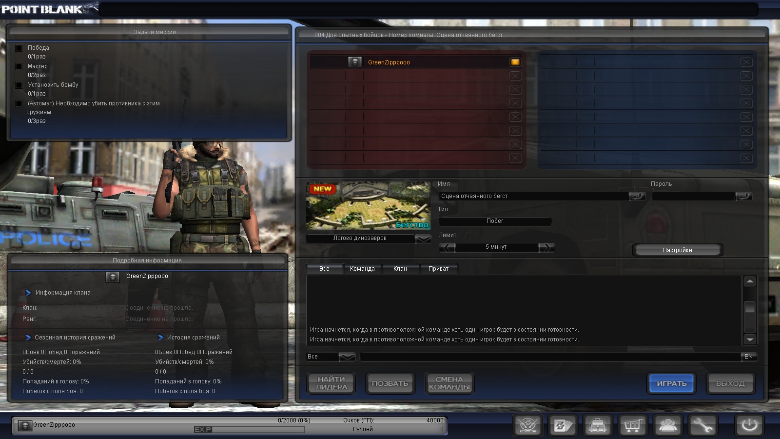Open the Логово динозавров map dropdown
Screen dimensions: 780x439
423,239
